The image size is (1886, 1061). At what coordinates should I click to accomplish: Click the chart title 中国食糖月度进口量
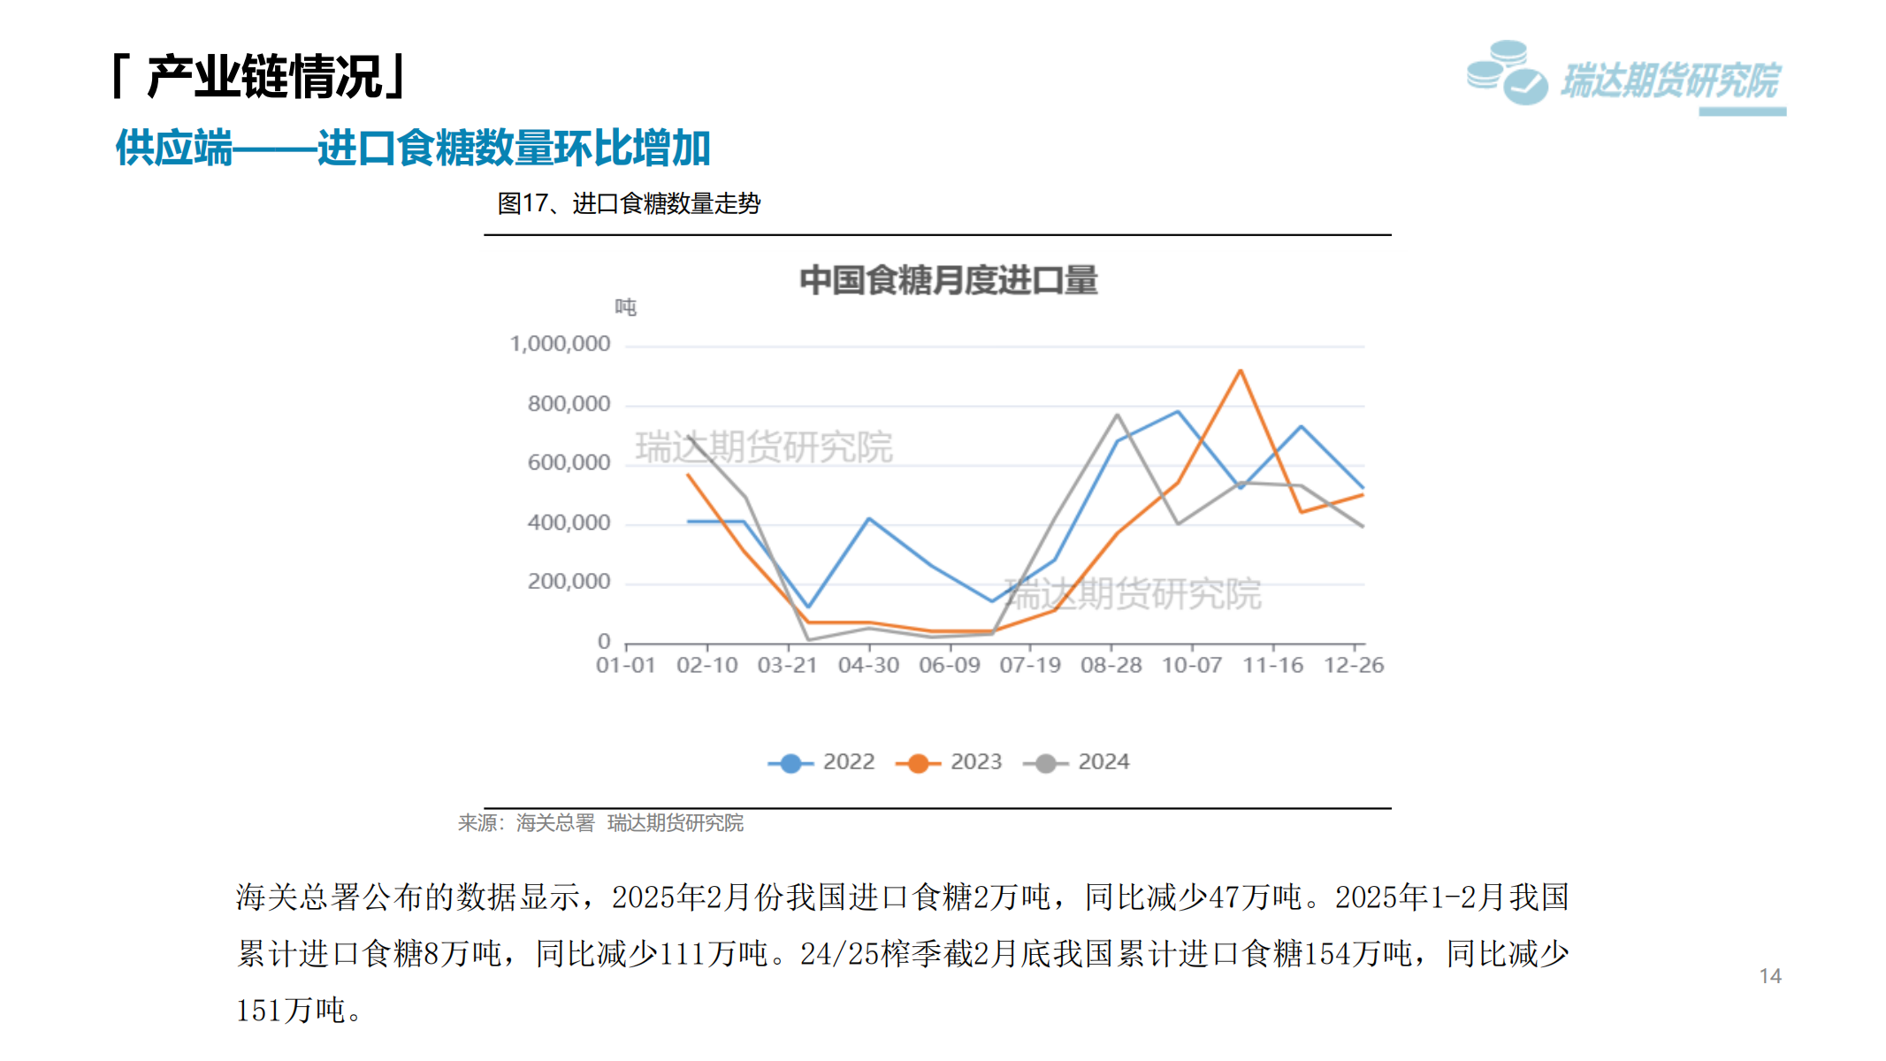[x=948, y=280]
